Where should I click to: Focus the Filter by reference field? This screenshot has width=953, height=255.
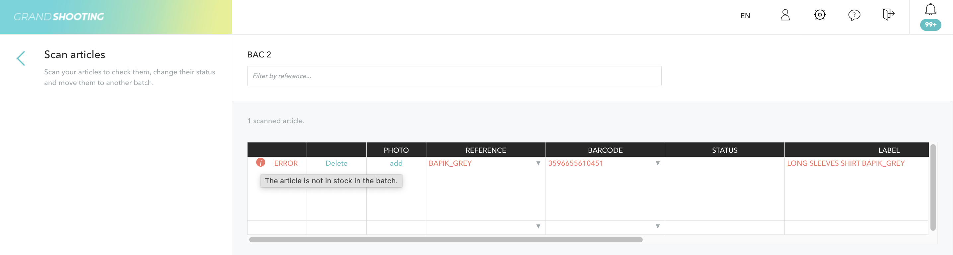[454, 76]
